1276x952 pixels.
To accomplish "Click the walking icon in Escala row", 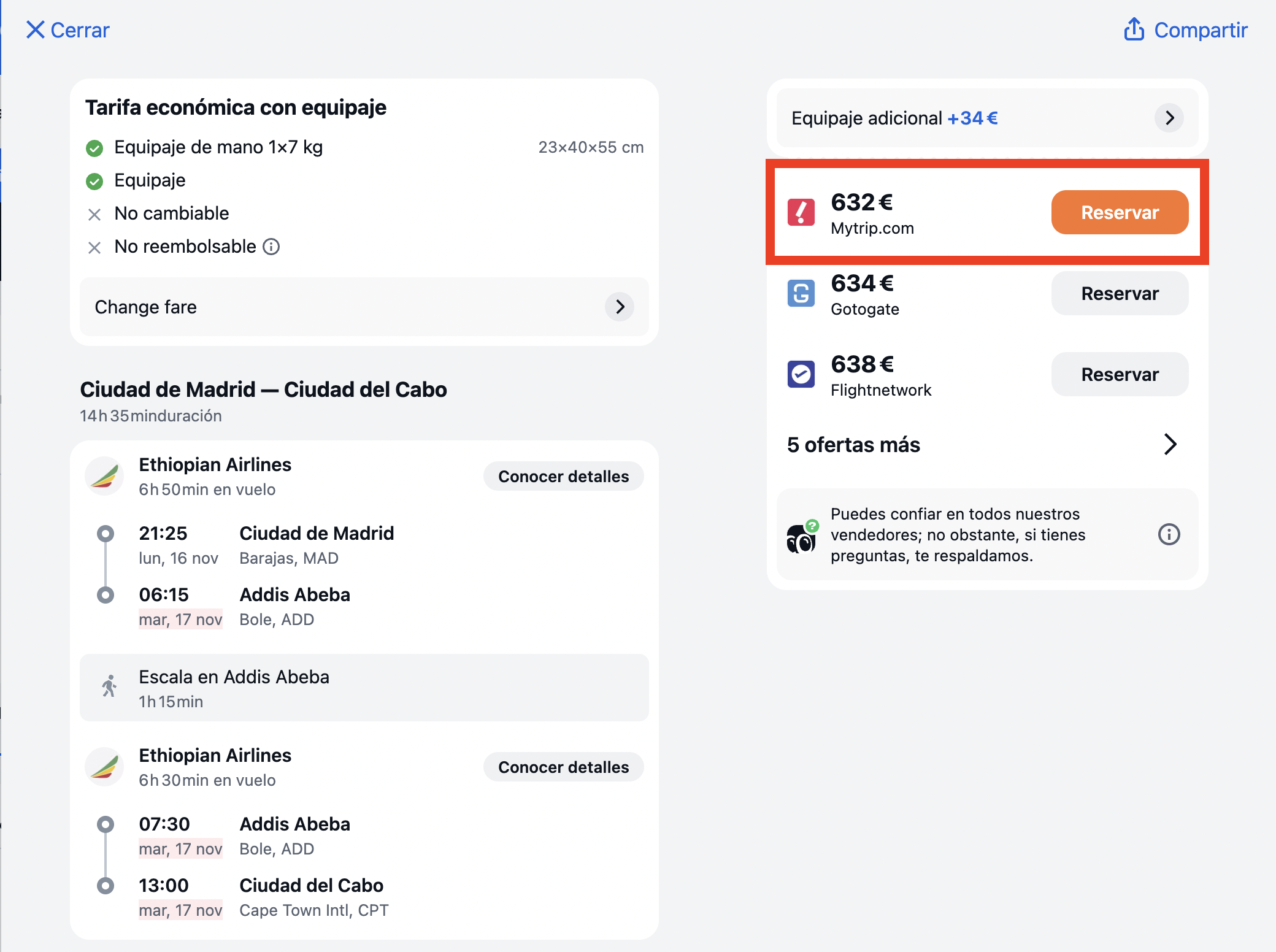I will (109, 687).
